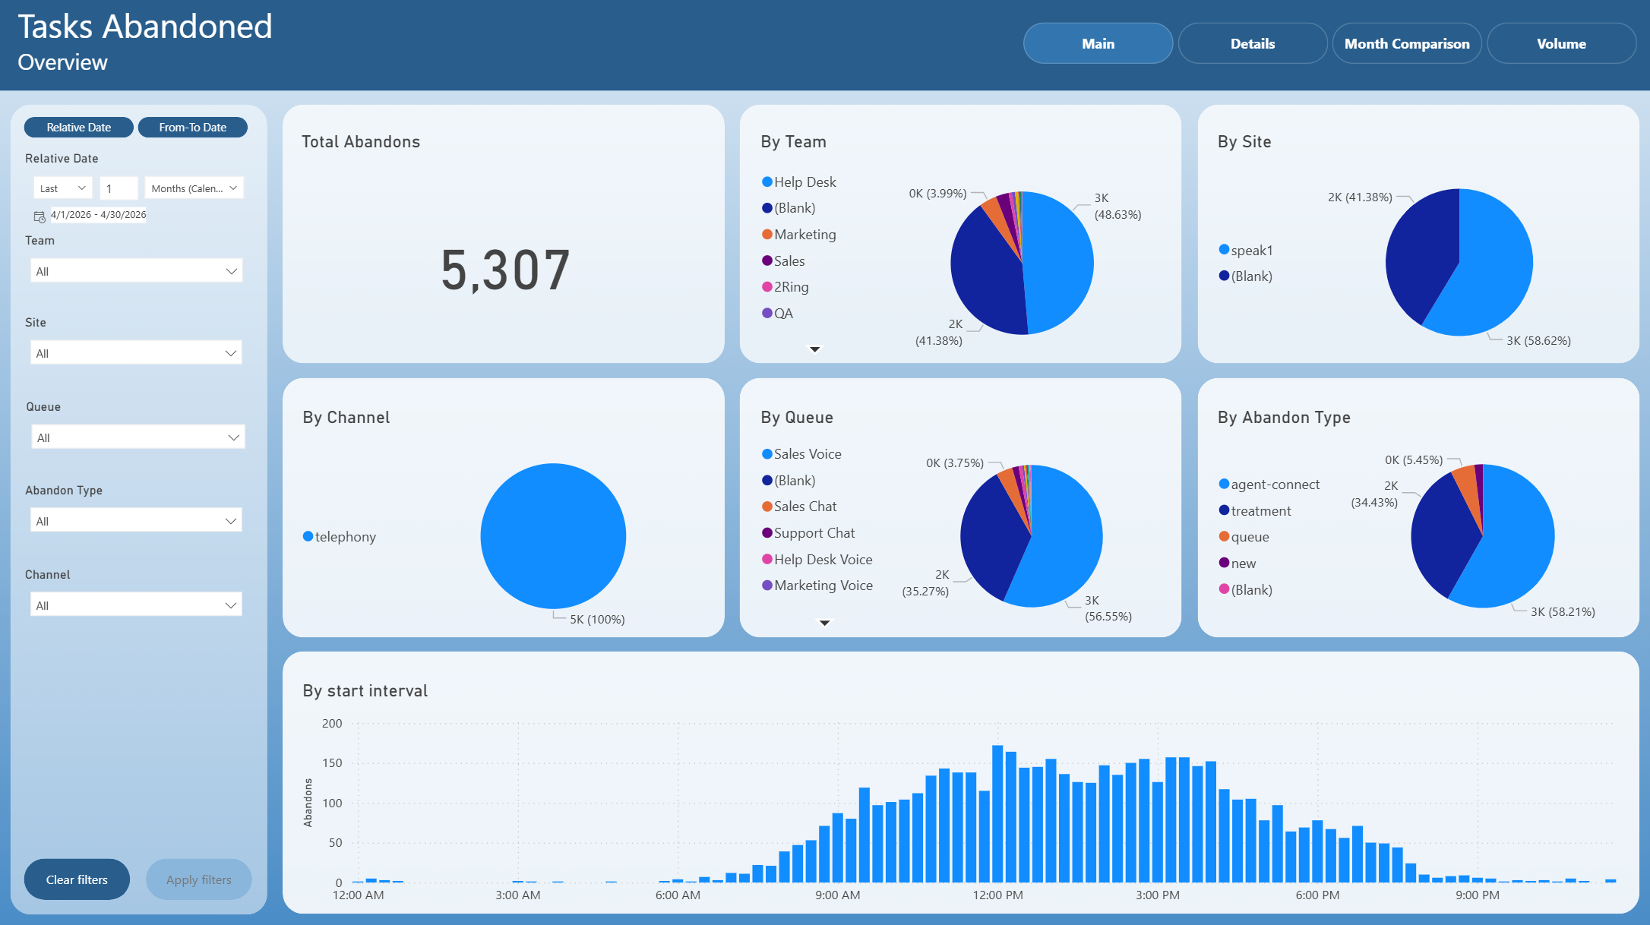This screenshot has width=1650, height=925.
Task: Click the Apply filters button
Action: point(199,879)
